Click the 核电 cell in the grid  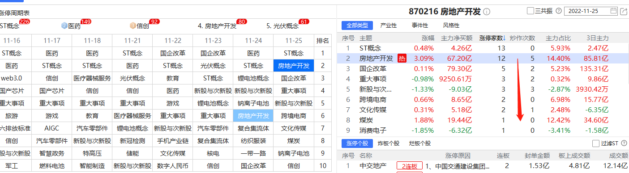(213, 153)
